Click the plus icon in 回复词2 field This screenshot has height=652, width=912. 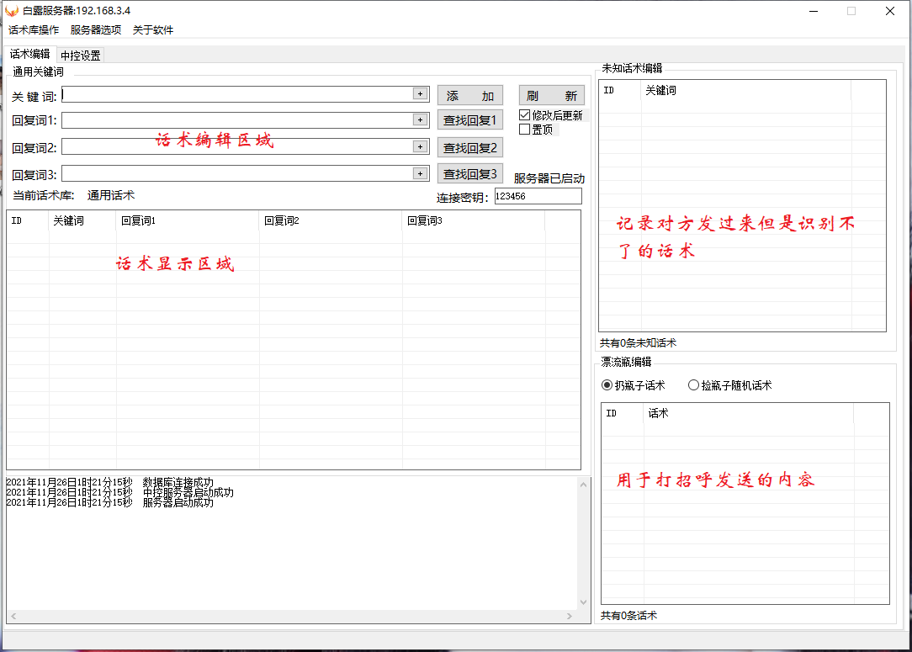(x=420, y=147)
